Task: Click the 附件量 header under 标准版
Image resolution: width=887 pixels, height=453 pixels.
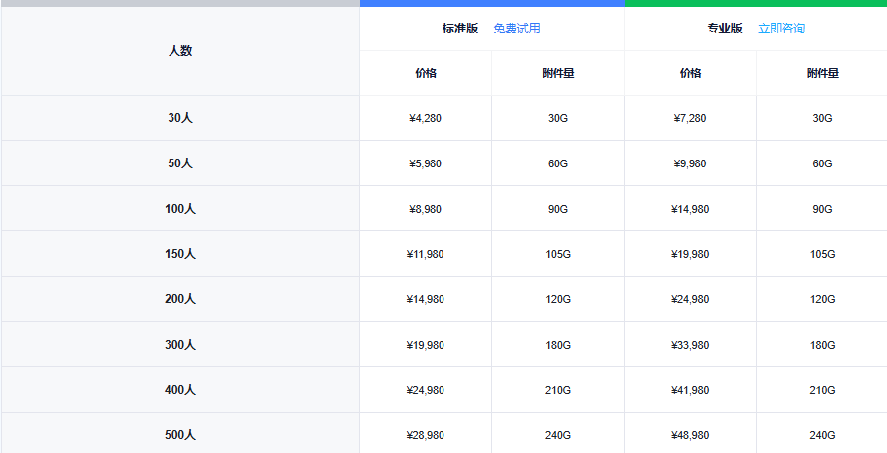Action: coord(558,73)
